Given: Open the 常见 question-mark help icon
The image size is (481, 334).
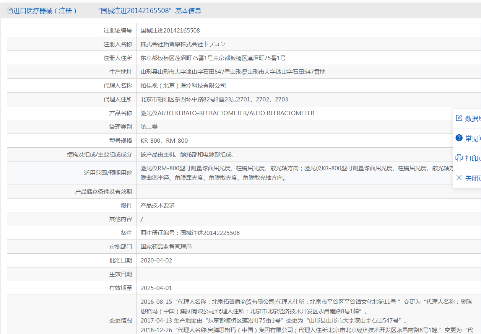Looking at the screenshot, I should pyautogui.click(x=459, y=138).
